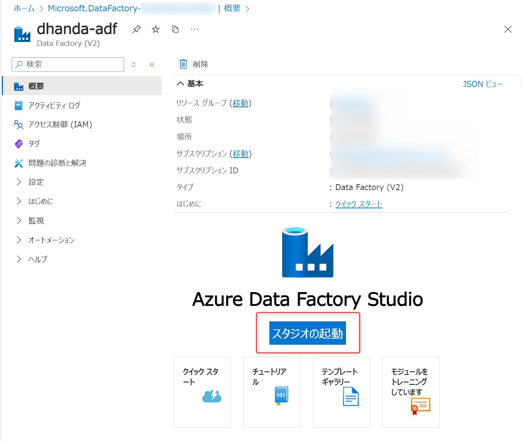Pin the dhanda-adf resource to dashboard

pyautogui.click(x=136, y=29)
